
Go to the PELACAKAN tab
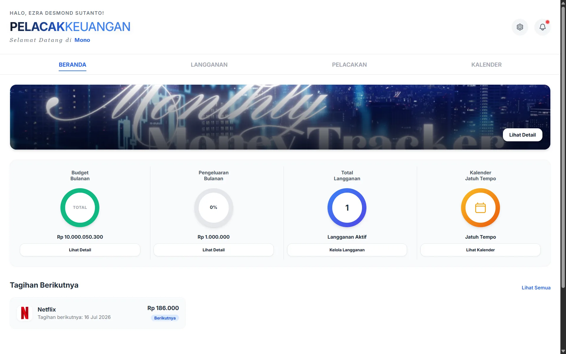349,65
